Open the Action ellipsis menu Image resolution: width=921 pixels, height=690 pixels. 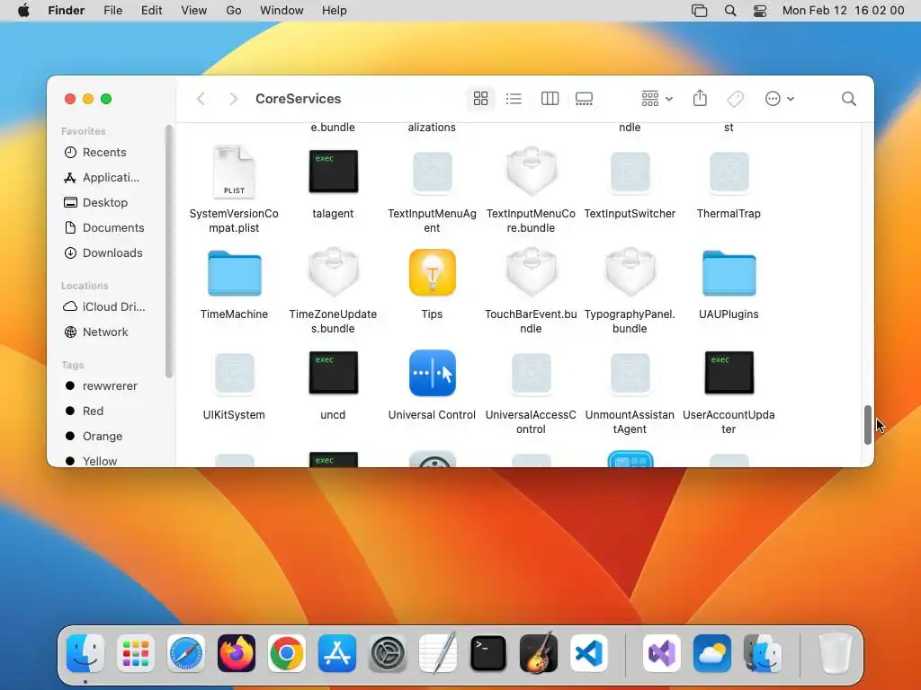780,99
